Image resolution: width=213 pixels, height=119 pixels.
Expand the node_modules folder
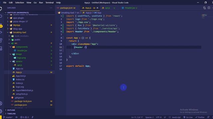coord(21,36)
